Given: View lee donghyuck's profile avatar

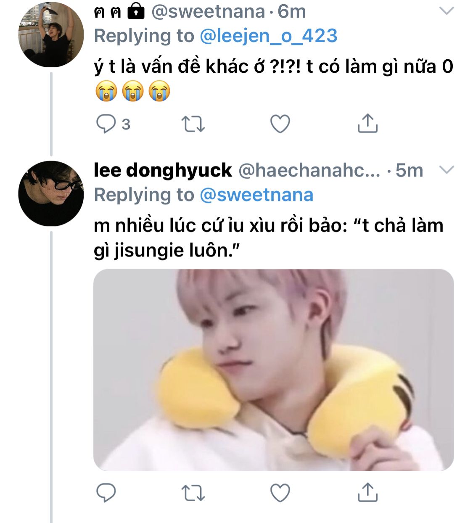Looking at the screenshot, I should coord(51,194).
